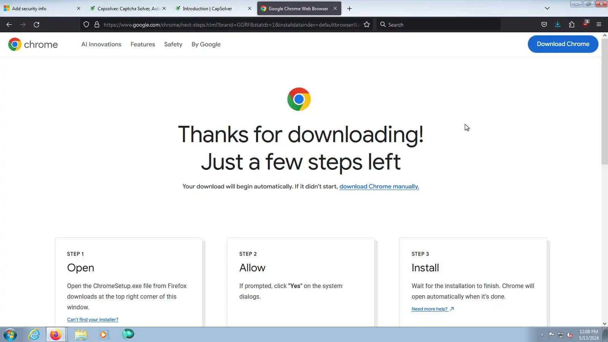Show hidden system tray icons
Image resolution: width=608 pixels, height=342 pixels.
[x=542, y=335]
